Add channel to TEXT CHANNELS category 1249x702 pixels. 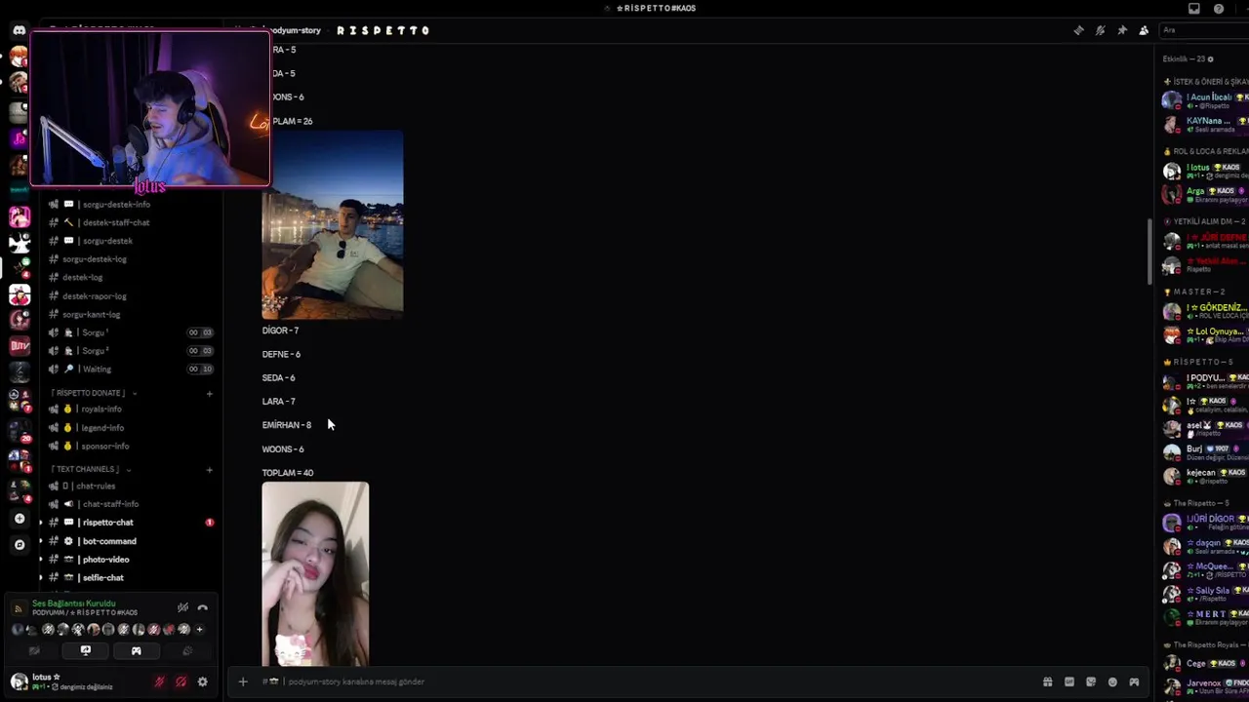click(209, 470)
